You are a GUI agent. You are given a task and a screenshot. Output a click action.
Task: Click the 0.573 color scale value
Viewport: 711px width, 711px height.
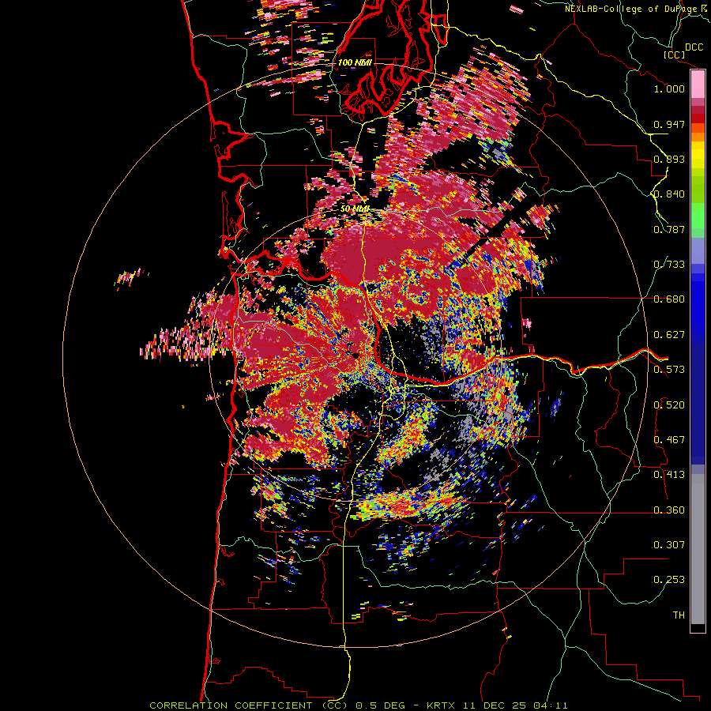pyautogui.click(x=669, y=370)
